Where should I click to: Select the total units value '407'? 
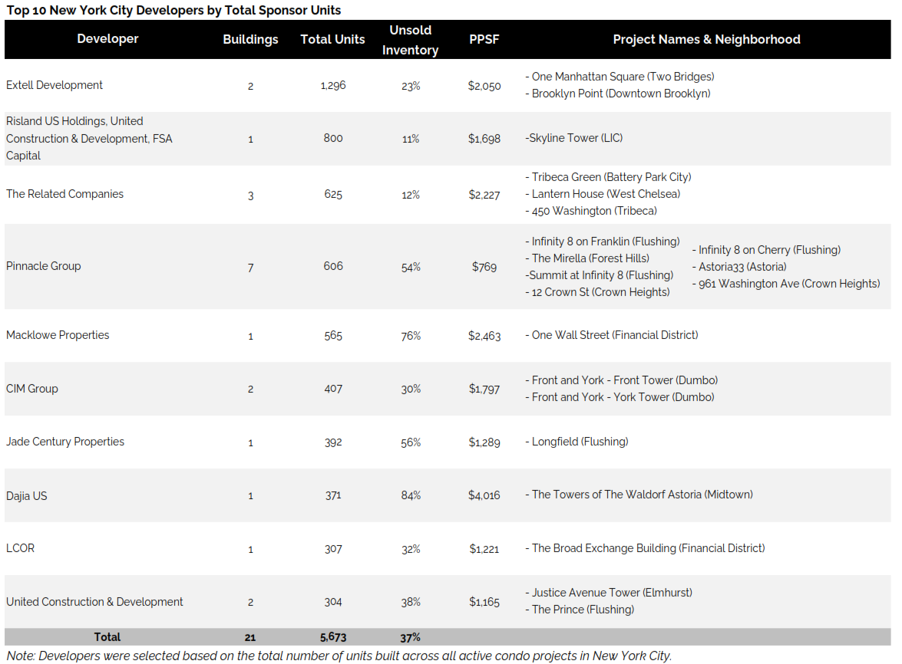pyautogui.click(x=333, y=389)
